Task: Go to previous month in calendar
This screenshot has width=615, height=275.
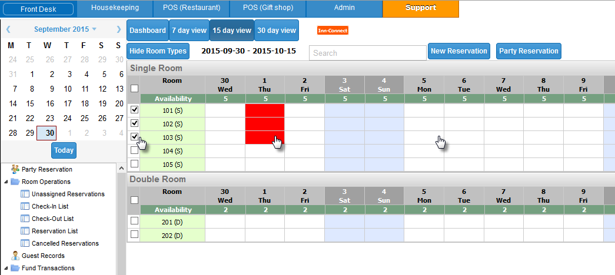Action: [9, 29]
